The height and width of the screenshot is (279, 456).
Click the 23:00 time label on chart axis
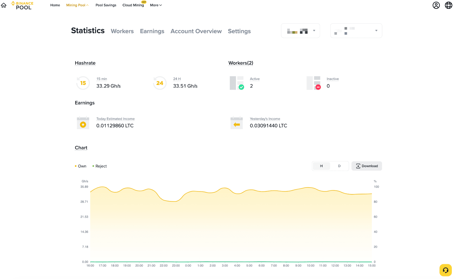(x=176, y=266)
